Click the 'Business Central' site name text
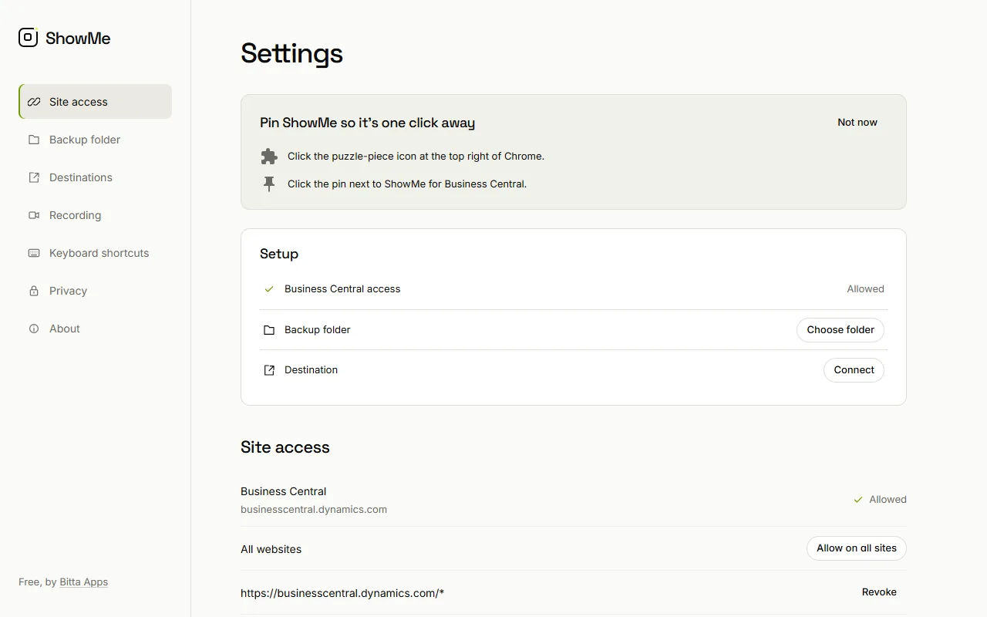The width and height of the screenshot is (987, 617). tap(283, 491)
